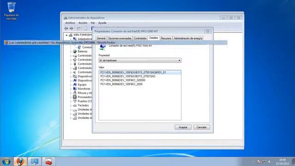This screenshot has height=166, width=295.
Task: Switch to the Administración de energía tab
Action: pos(188,38)
